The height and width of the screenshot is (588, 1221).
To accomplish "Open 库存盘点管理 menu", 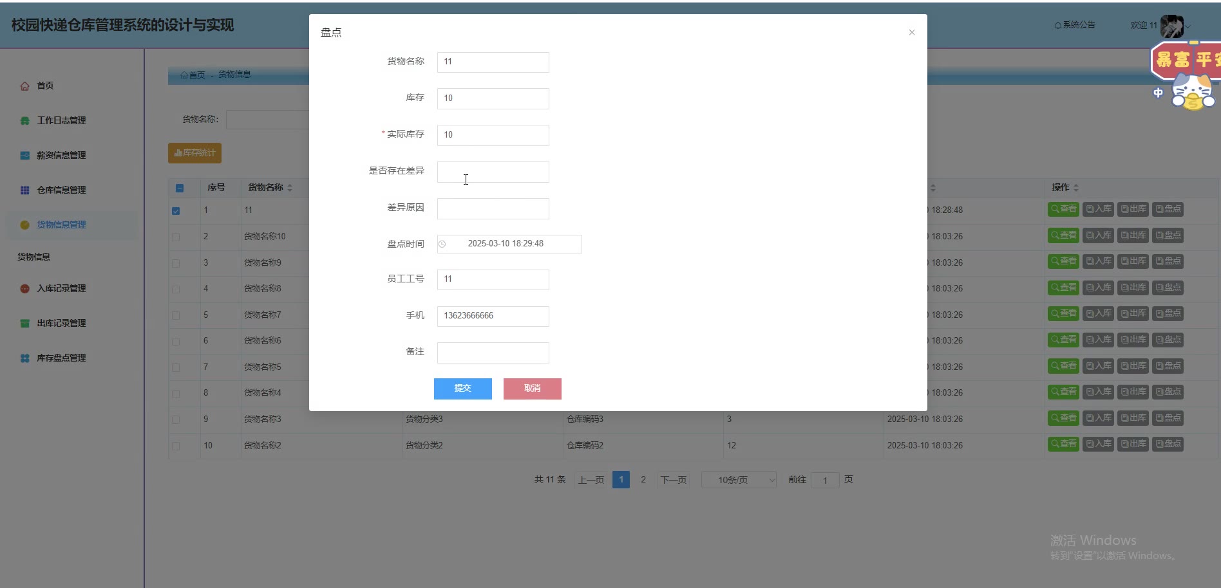I will (61, 358).
